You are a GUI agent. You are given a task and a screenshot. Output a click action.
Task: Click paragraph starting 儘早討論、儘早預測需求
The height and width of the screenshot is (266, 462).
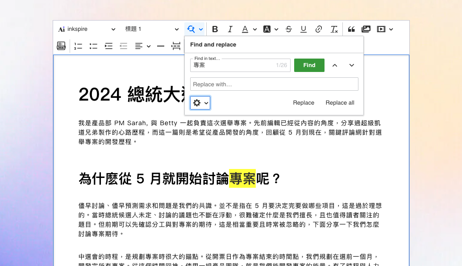pos(230,220)
